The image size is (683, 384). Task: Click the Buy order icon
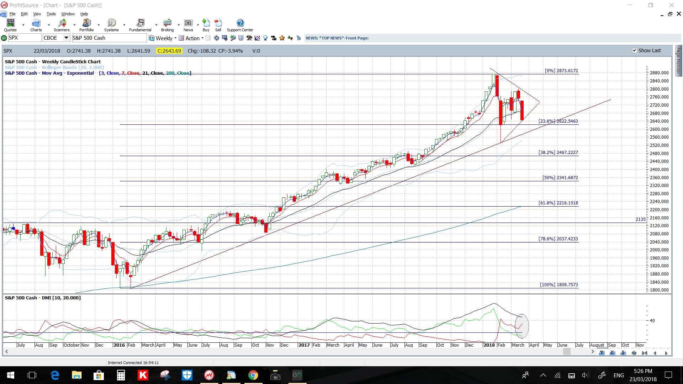coord(206,23)
